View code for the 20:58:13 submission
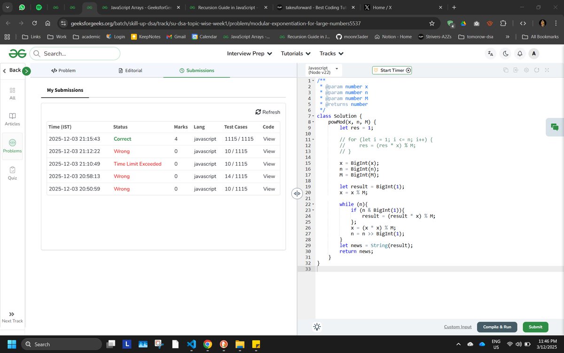Viewport: 564px width, 353px height. (269, 176)
